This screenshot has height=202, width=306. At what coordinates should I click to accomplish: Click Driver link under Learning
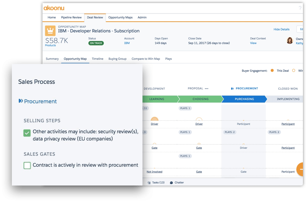155,124
